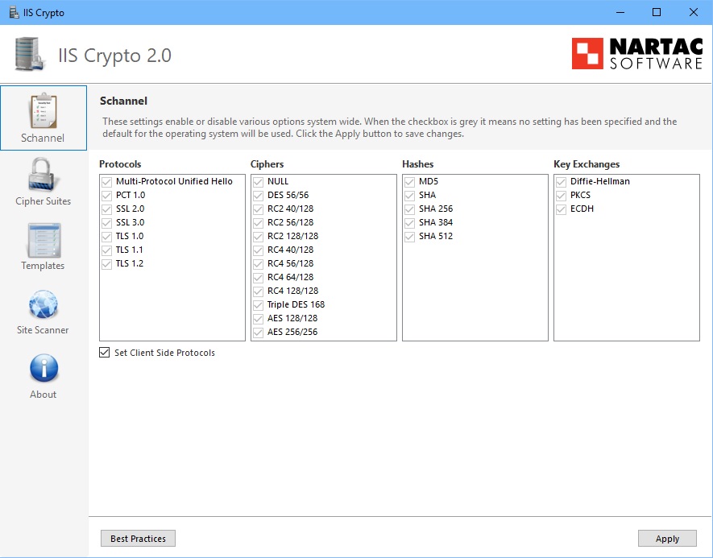Viewport: 713px width, 558px height.
Task: Toggle the SHA hash checkbox
Action: 410,196
